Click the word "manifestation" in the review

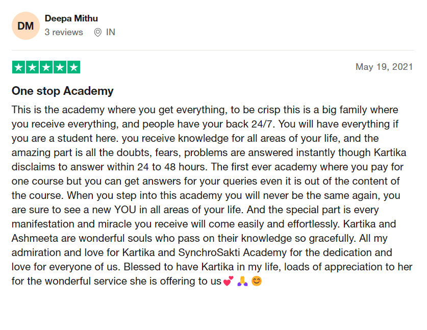(x=42, y=224)
